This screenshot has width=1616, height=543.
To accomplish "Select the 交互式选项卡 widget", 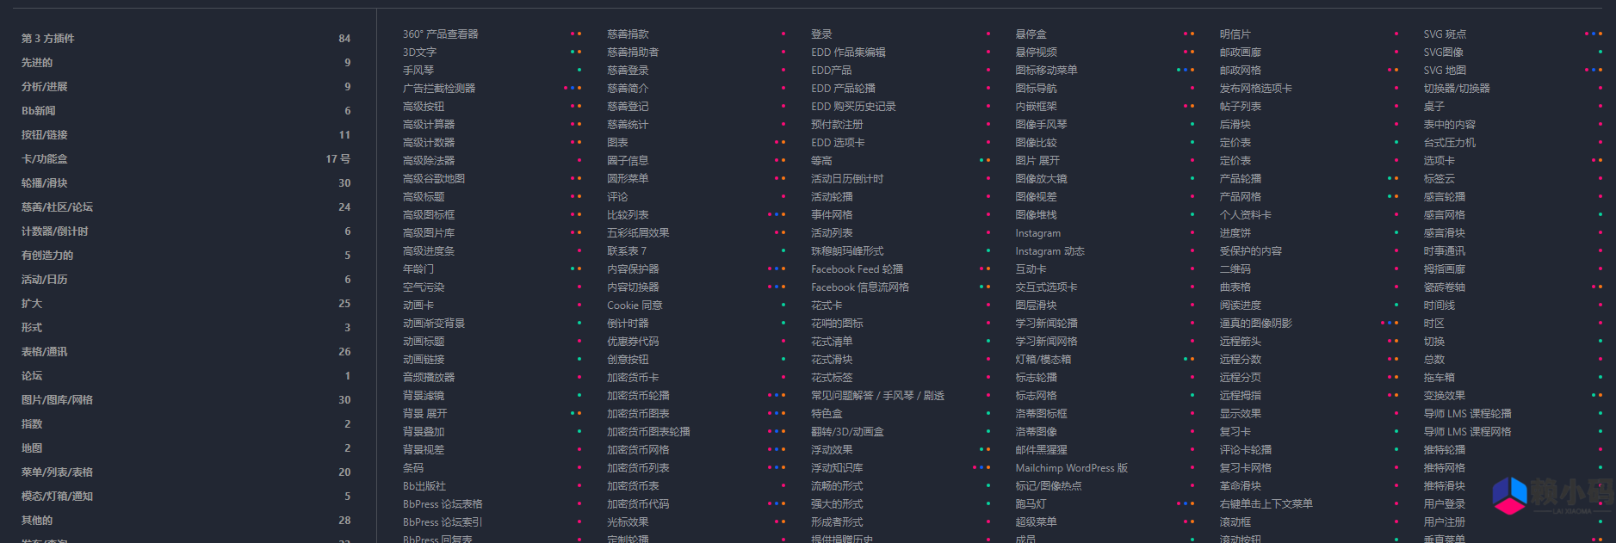I will [1046, 287].
